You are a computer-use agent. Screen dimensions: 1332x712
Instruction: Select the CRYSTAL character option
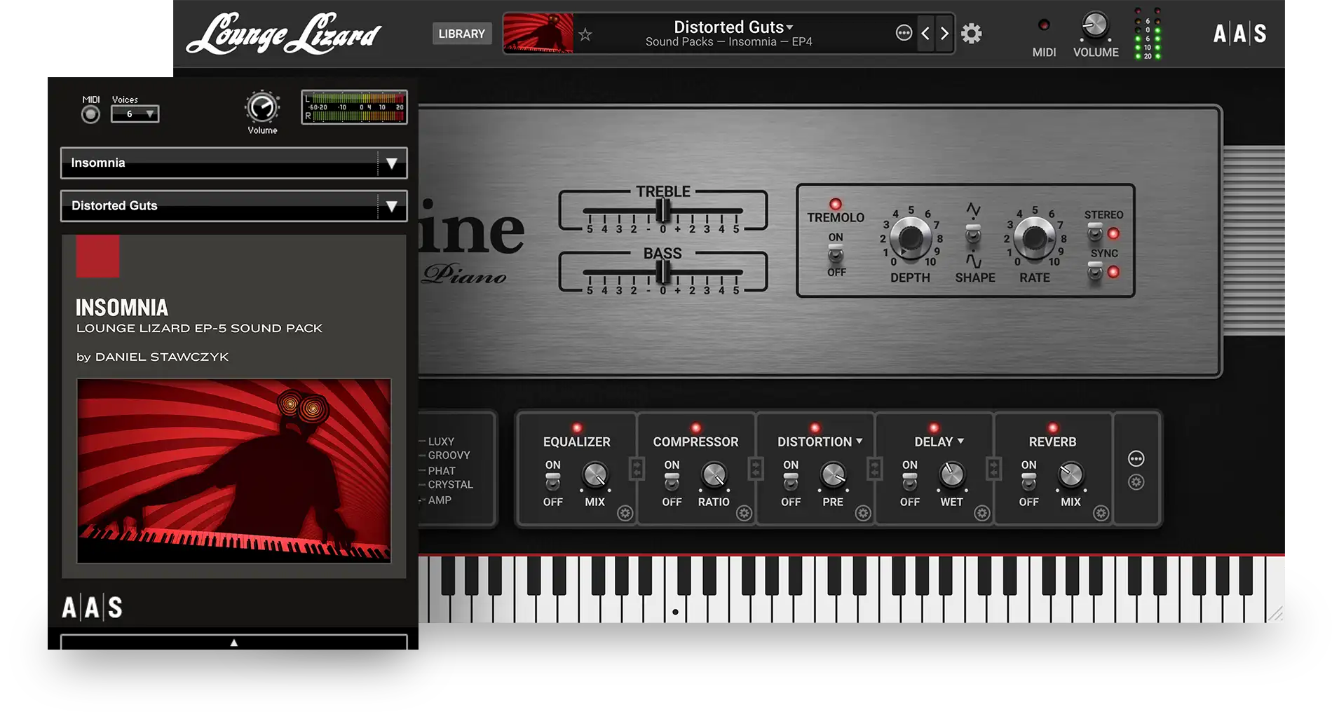[450, 485]
